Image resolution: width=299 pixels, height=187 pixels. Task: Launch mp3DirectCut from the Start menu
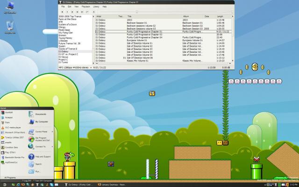click(9, 162)
